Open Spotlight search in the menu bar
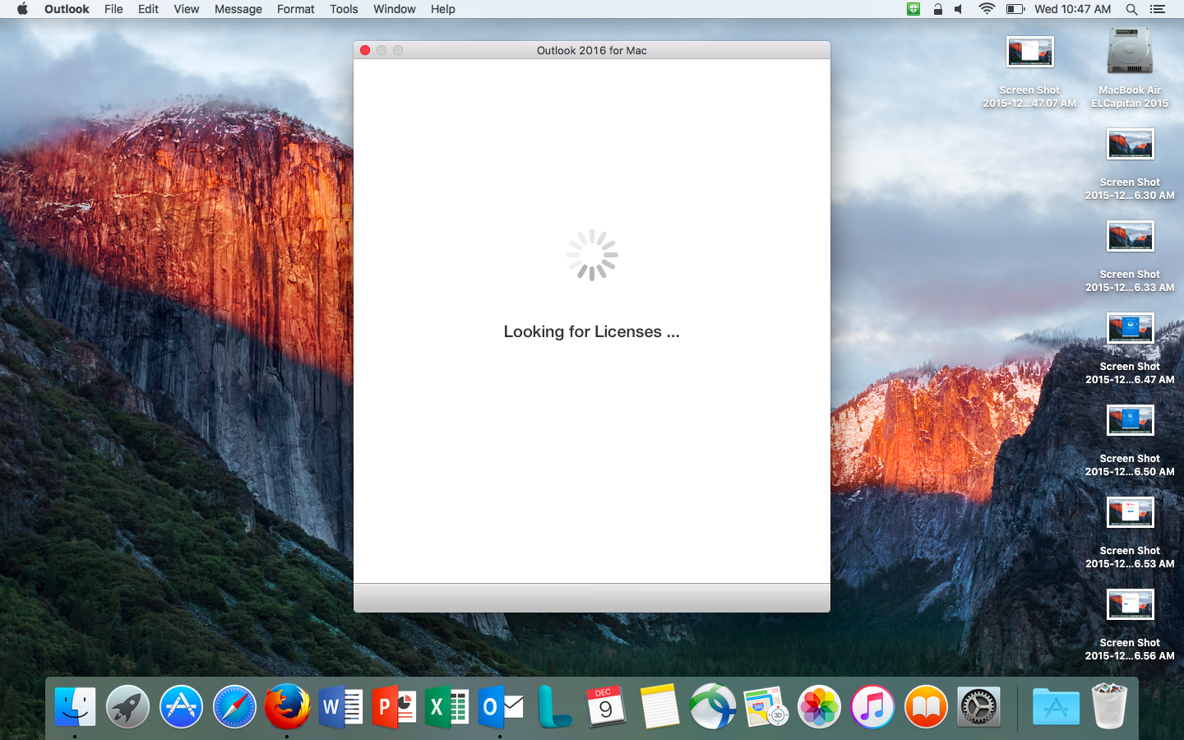Screen dimensions: 1184x740 pyautogui.click(x=1131, y=9)
